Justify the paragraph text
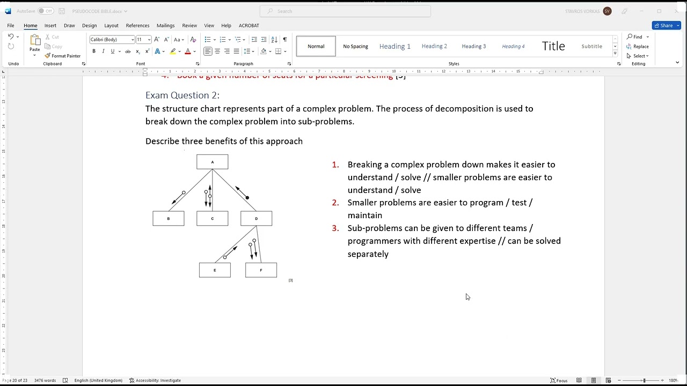Screen dimensions: 687x386 236,51
